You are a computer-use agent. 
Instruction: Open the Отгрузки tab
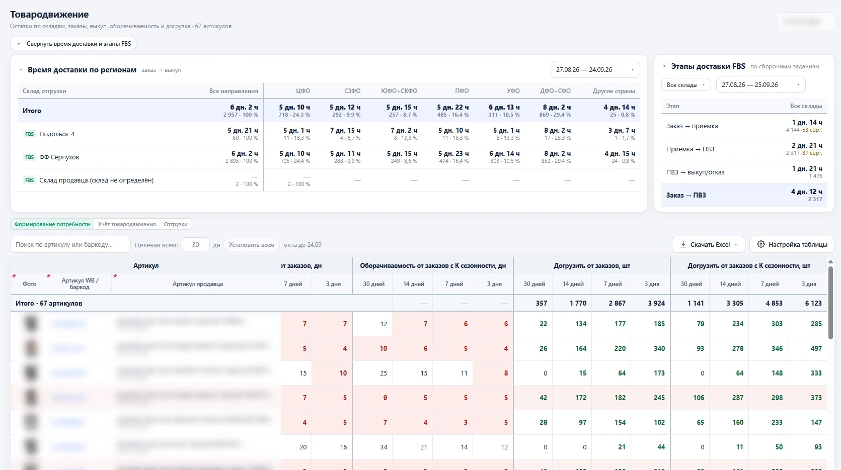point(176,225)
